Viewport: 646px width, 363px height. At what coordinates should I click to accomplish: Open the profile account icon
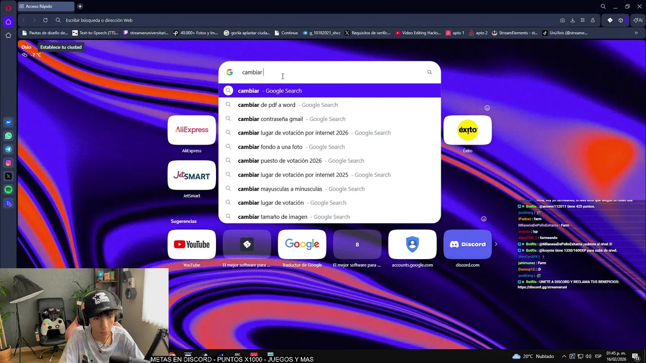point(593,20)
